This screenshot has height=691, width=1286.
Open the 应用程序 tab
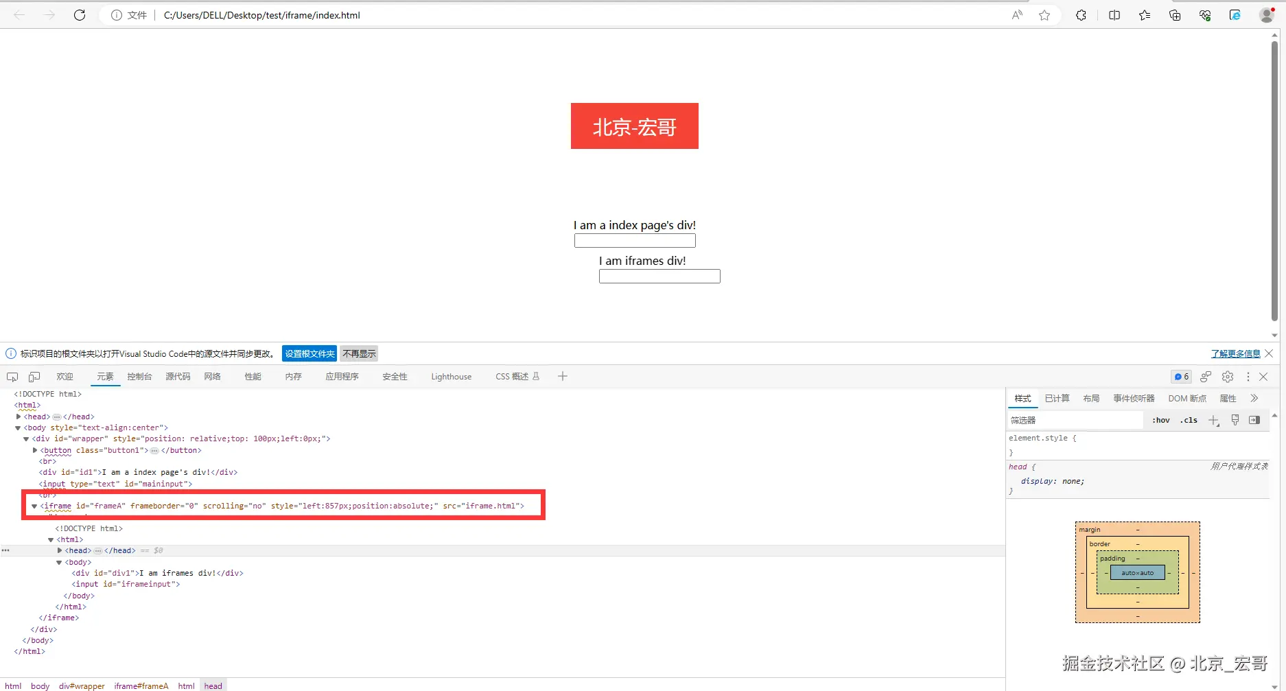tap(342, 377)
